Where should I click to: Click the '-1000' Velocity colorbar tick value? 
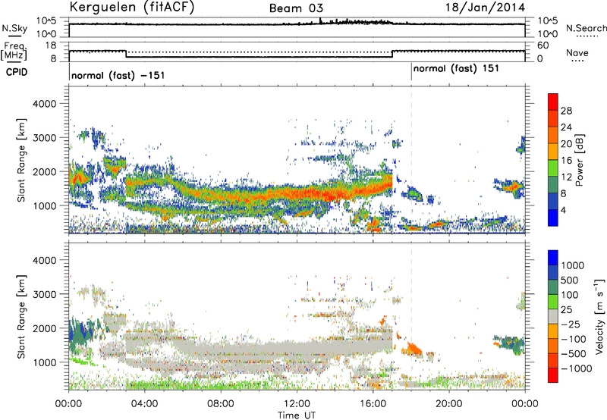pos(577,368)
